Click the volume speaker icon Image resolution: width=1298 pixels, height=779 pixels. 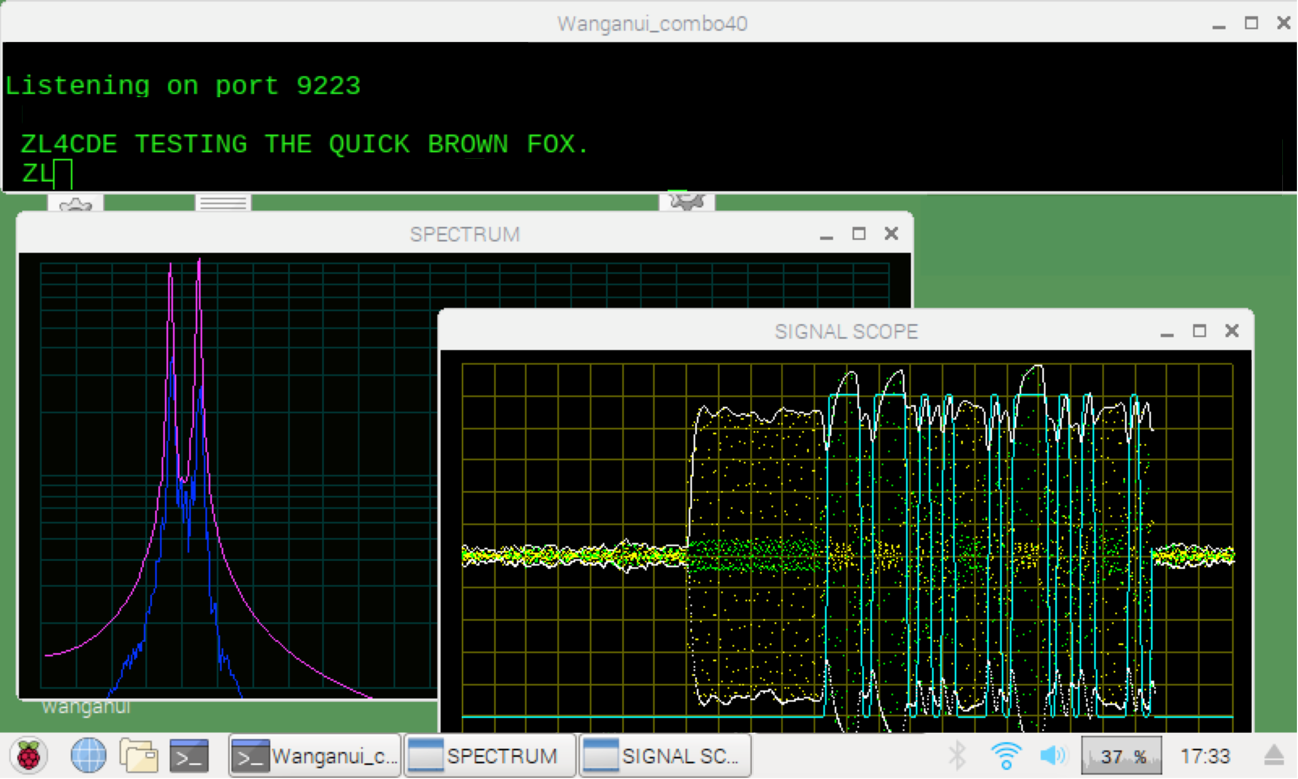pyautogui.click(x=1052, y=756)
